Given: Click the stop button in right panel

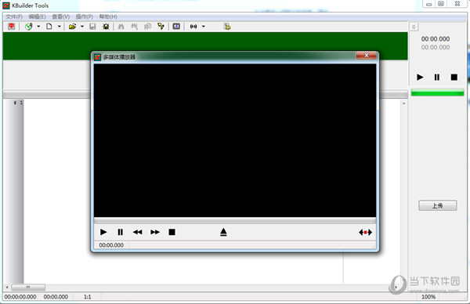Looking at the screenshot, I should click(454, 78).
